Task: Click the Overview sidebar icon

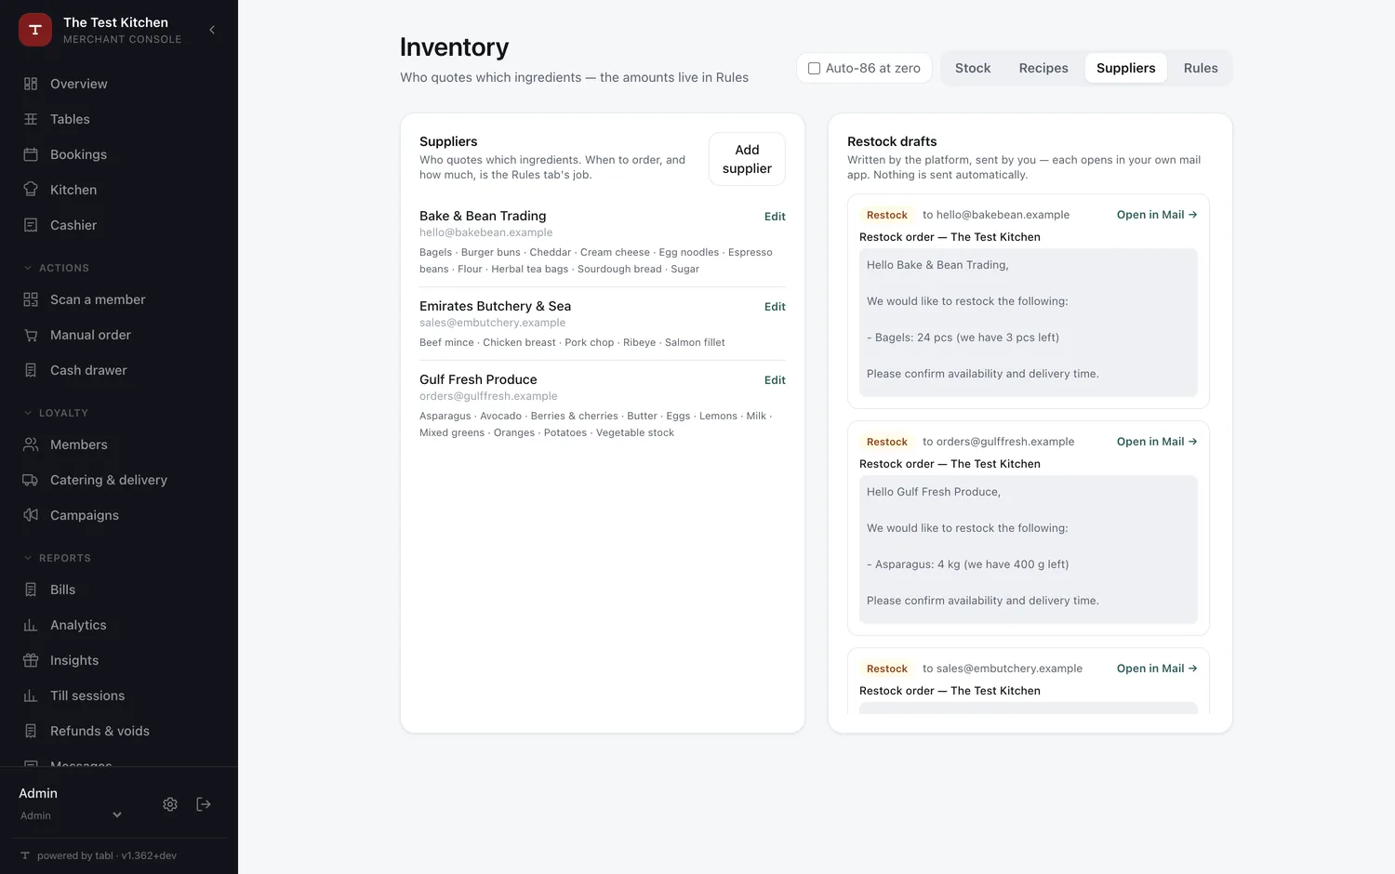Action: 31,84
